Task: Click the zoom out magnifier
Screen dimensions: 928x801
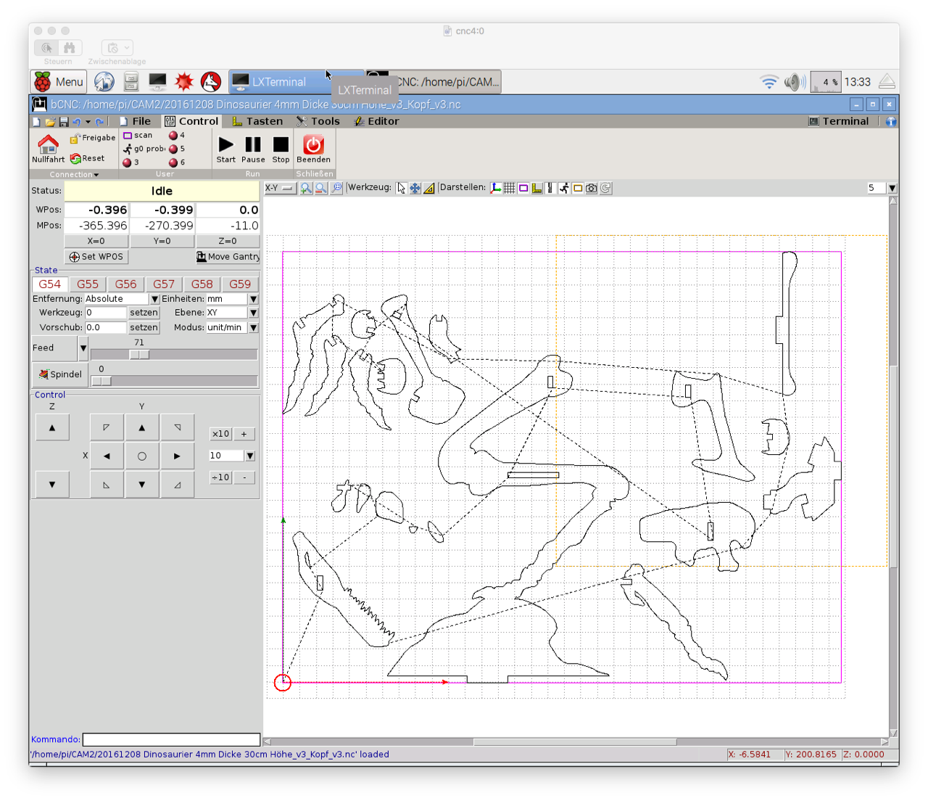Action: pyautogui.click(x=321, y=188)
